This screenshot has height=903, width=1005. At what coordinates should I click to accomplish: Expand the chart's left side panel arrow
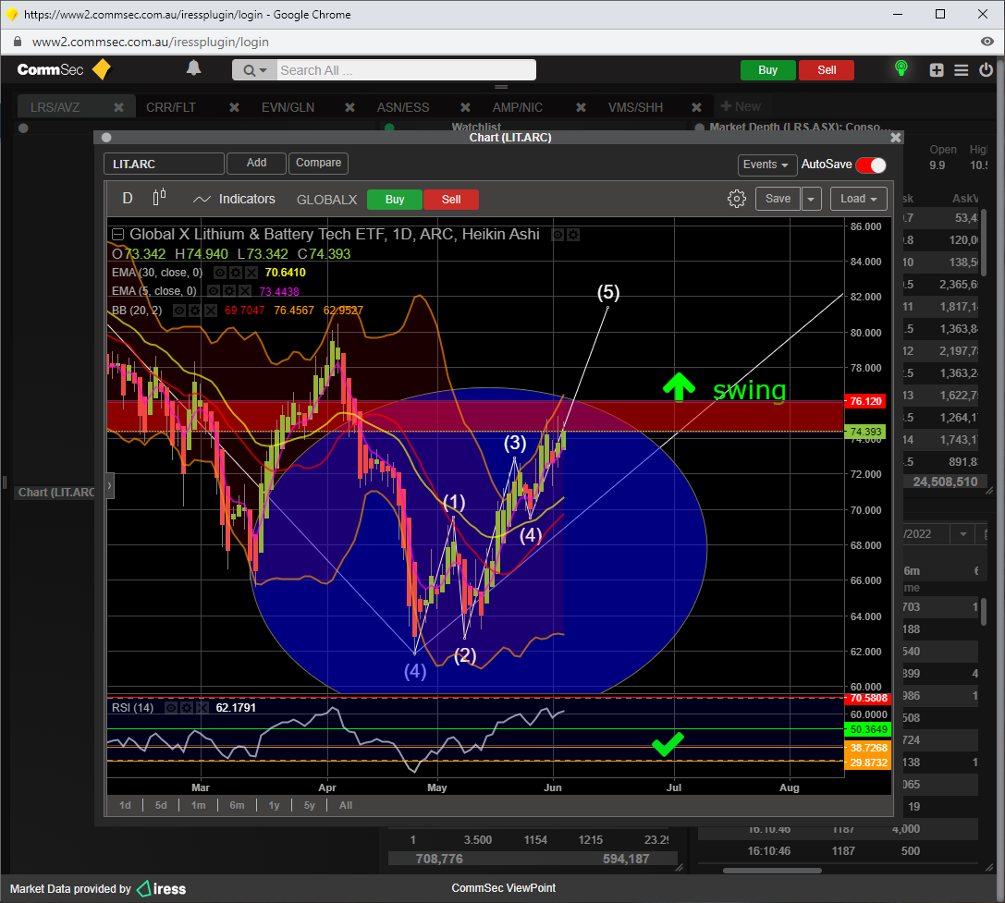tap(110, 486)
